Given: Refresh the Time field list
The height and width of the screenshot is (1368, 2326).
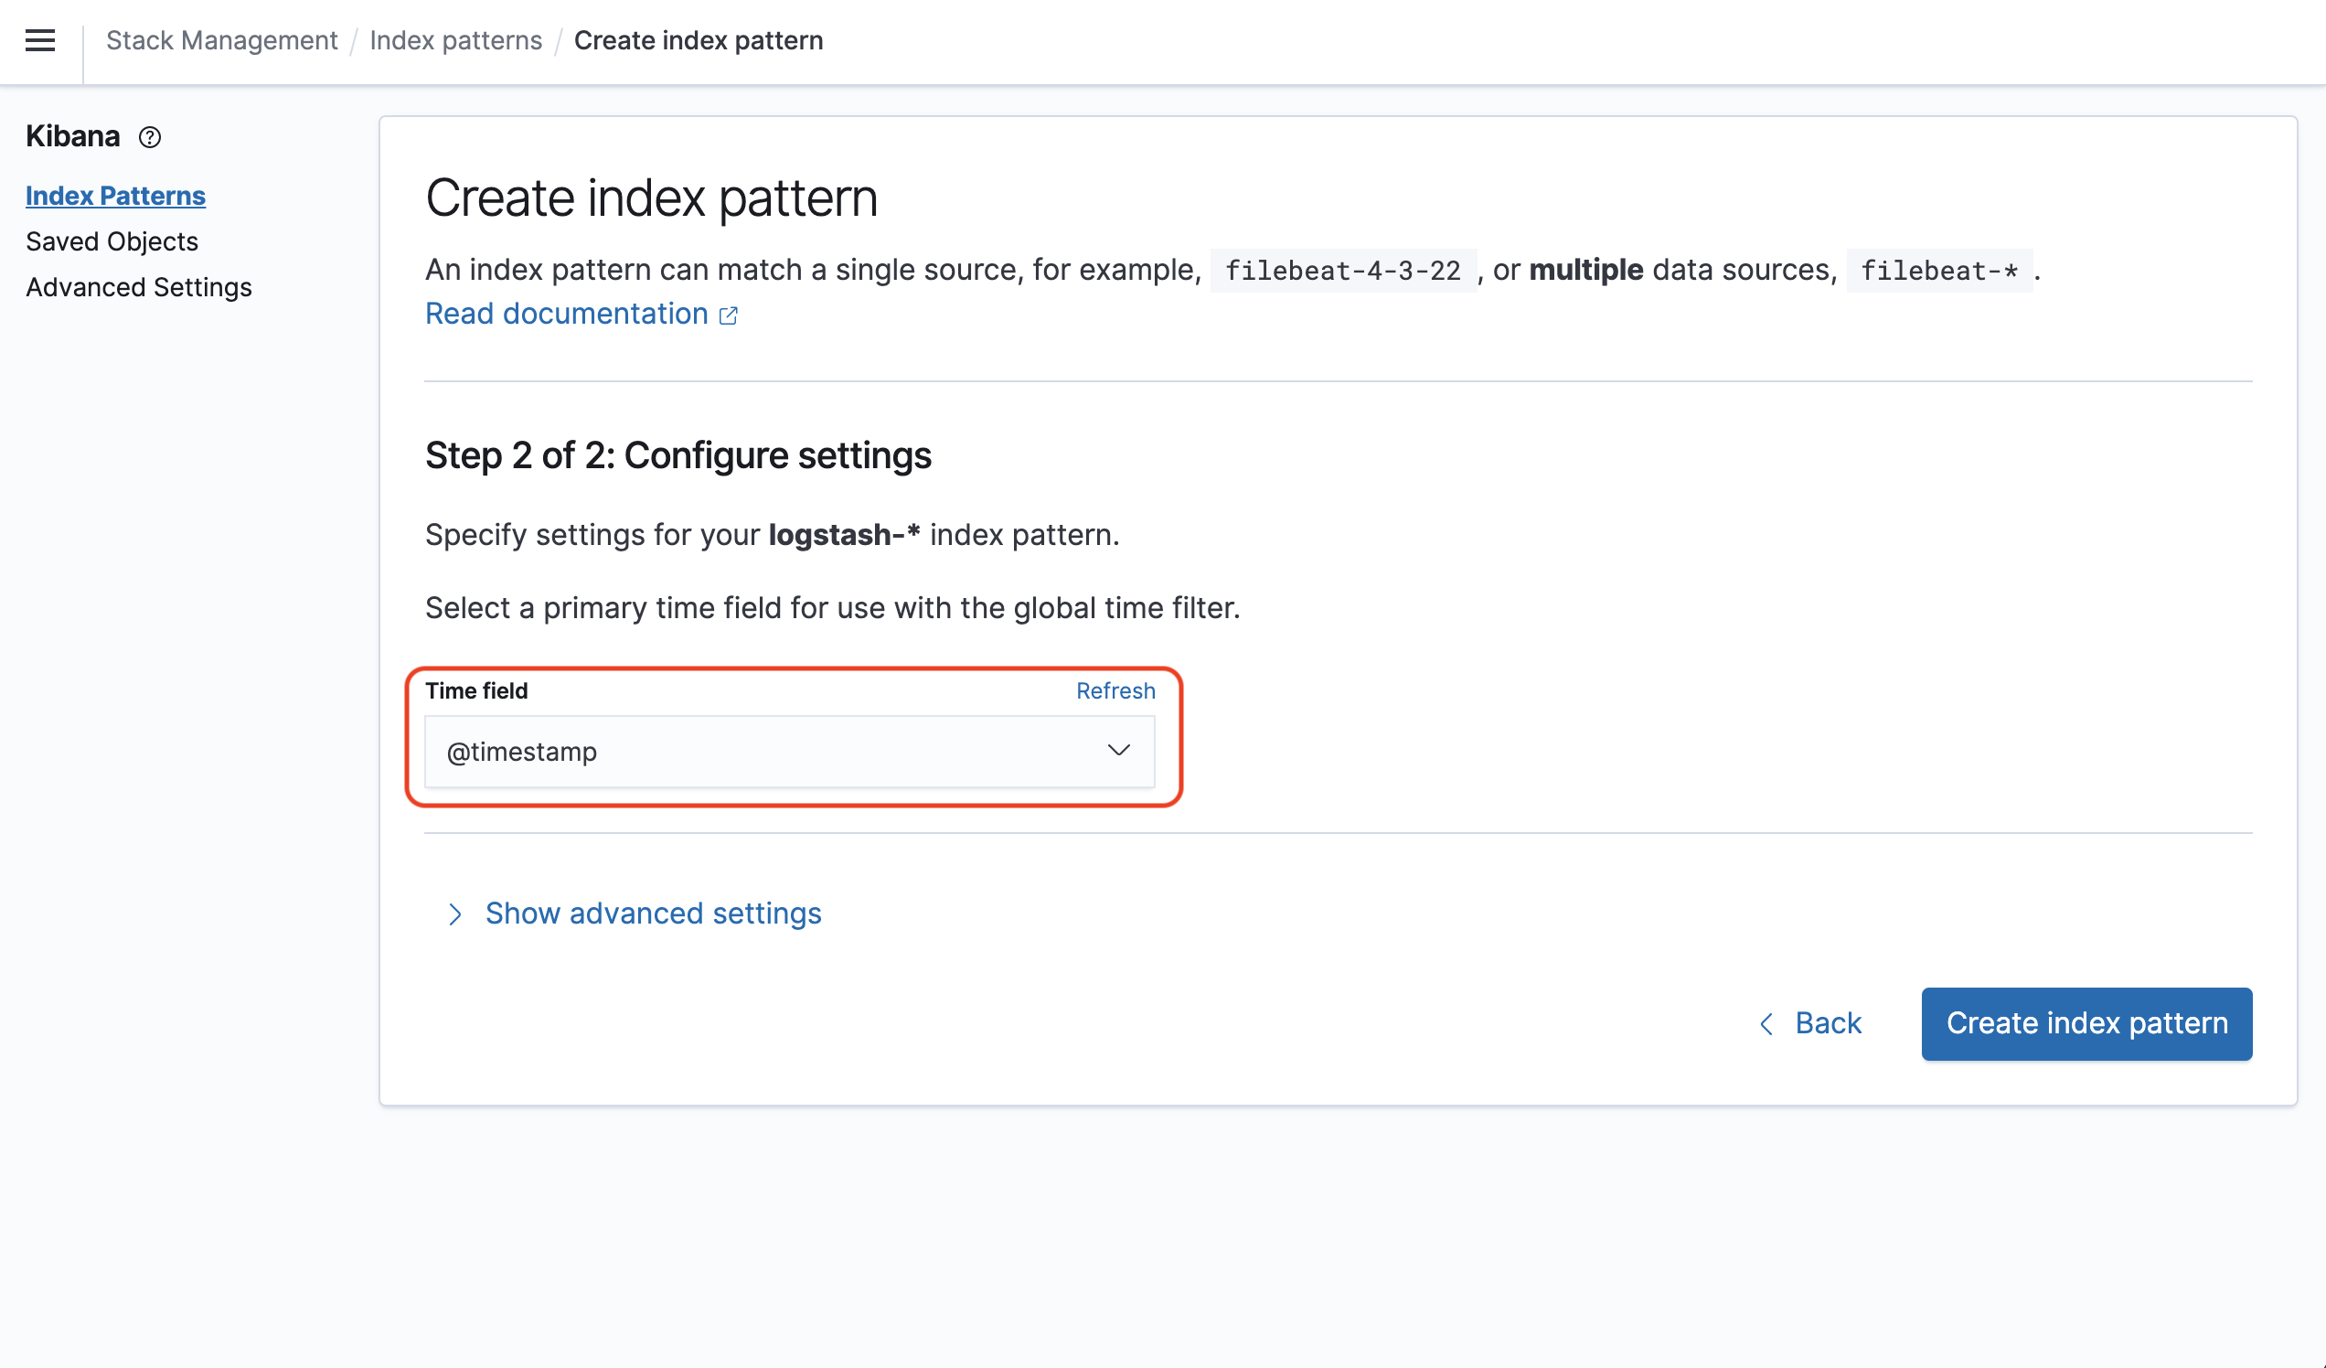Looking at the screenshot, I should coord(1114,690).
